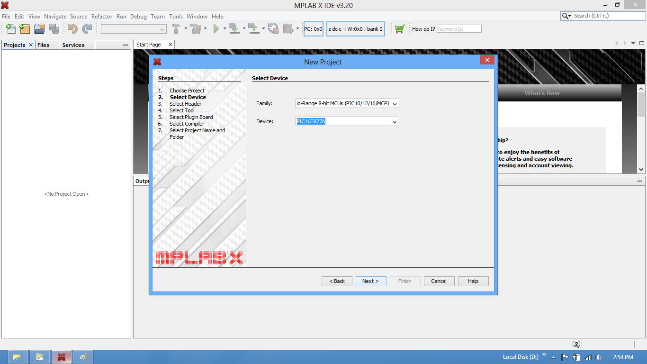Click the Search (Ctrl+I) box
Image resolution: width=647 pixels, height=364 pixels.
pos(609,16)
